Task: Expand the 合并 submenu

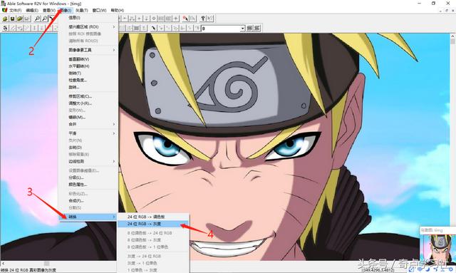Action: click(88, 124)
